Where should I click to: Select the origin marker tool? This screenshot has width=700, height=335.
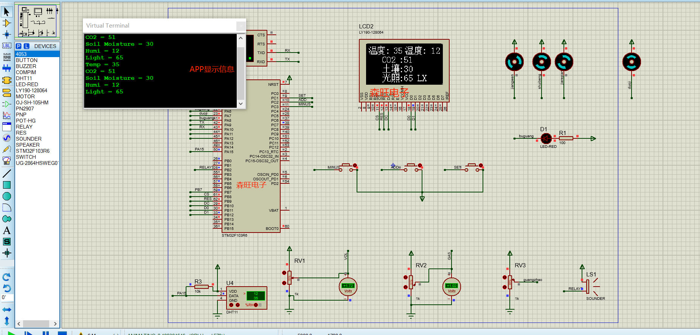[x=6, y=253]
